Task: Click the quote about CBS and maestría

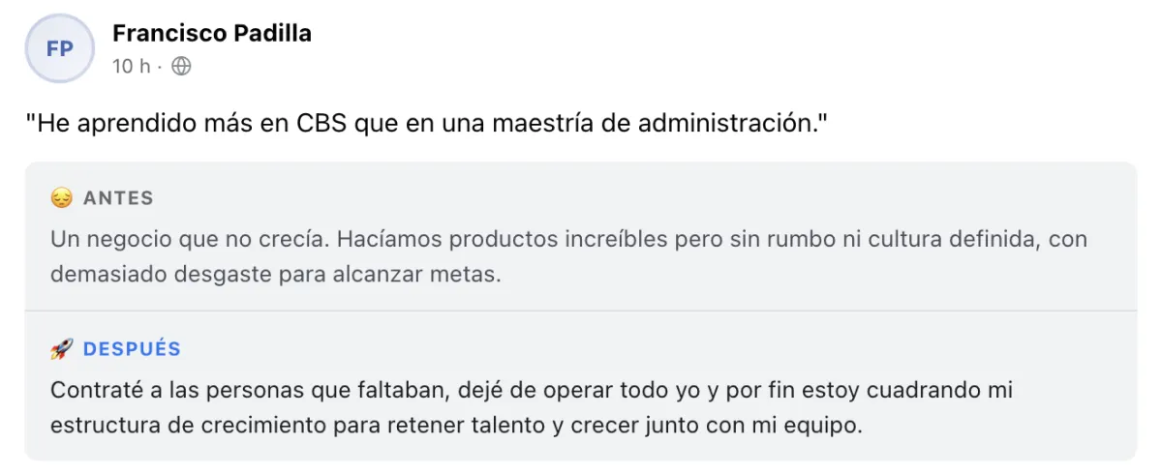Action: (x=428, y=125)
